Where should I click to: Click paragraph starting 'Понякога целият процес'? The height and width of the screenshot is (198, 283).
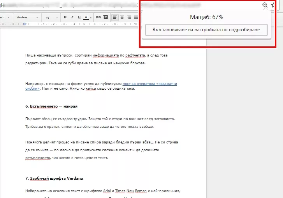coord(102,150)
